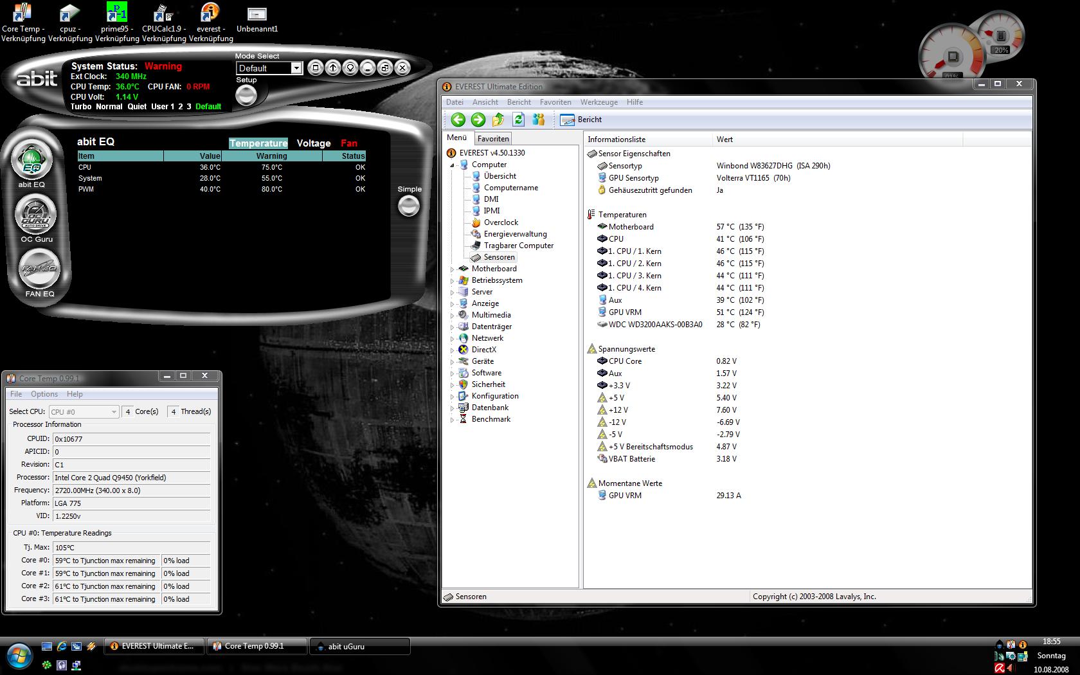Open the cpuz desktop shortcut
The image size is (1080, 675).
(70, 23)
